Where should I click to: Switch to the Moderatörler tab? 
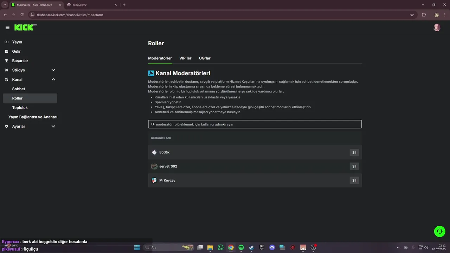[160, 58]
